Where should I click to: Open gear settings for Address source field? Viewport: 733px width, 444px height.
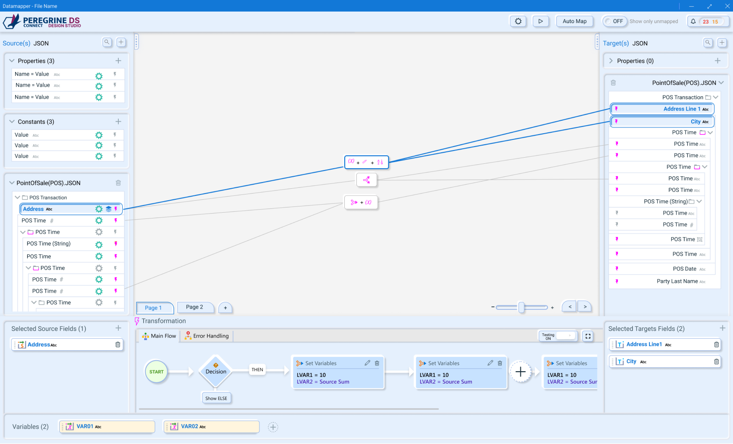99,209
